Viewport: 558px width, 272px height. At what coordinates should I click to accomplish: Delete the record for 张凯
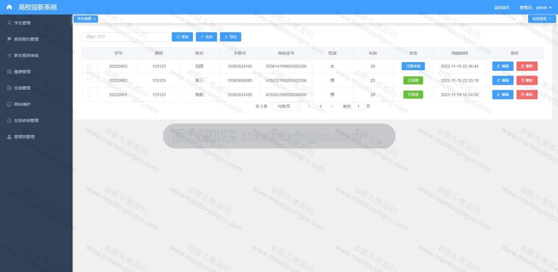click(527, 95)
